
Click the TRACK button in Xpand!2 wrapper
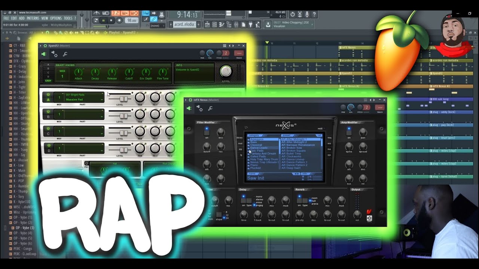(x=239, y=54)
